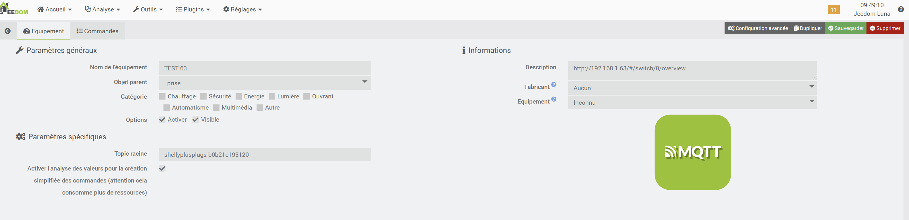Click the help icon next to Fabricant
The height and width of the screenshot is (220, 909).
554,85
